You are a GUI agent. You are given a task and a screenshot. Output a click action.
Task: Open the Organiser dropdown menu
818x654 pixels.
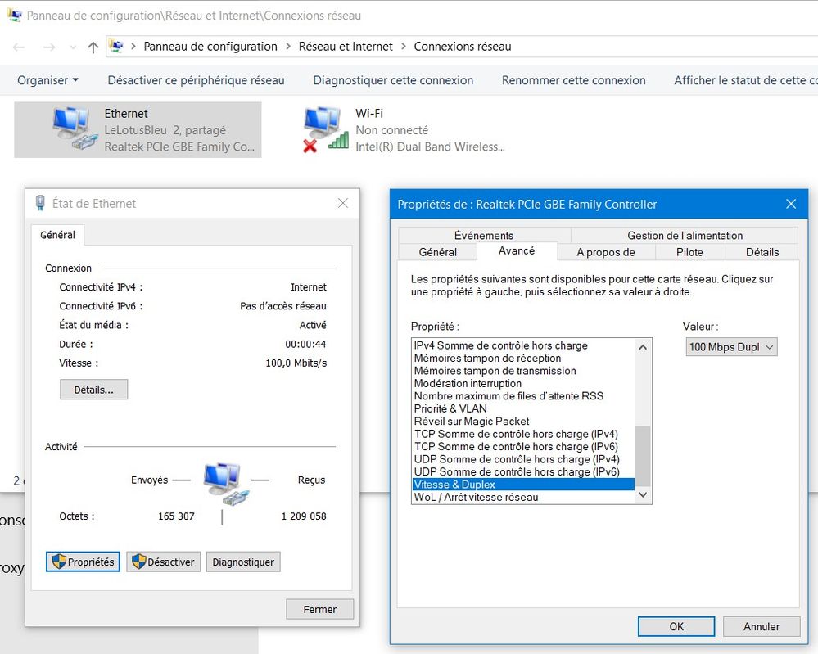coord(47,80)
